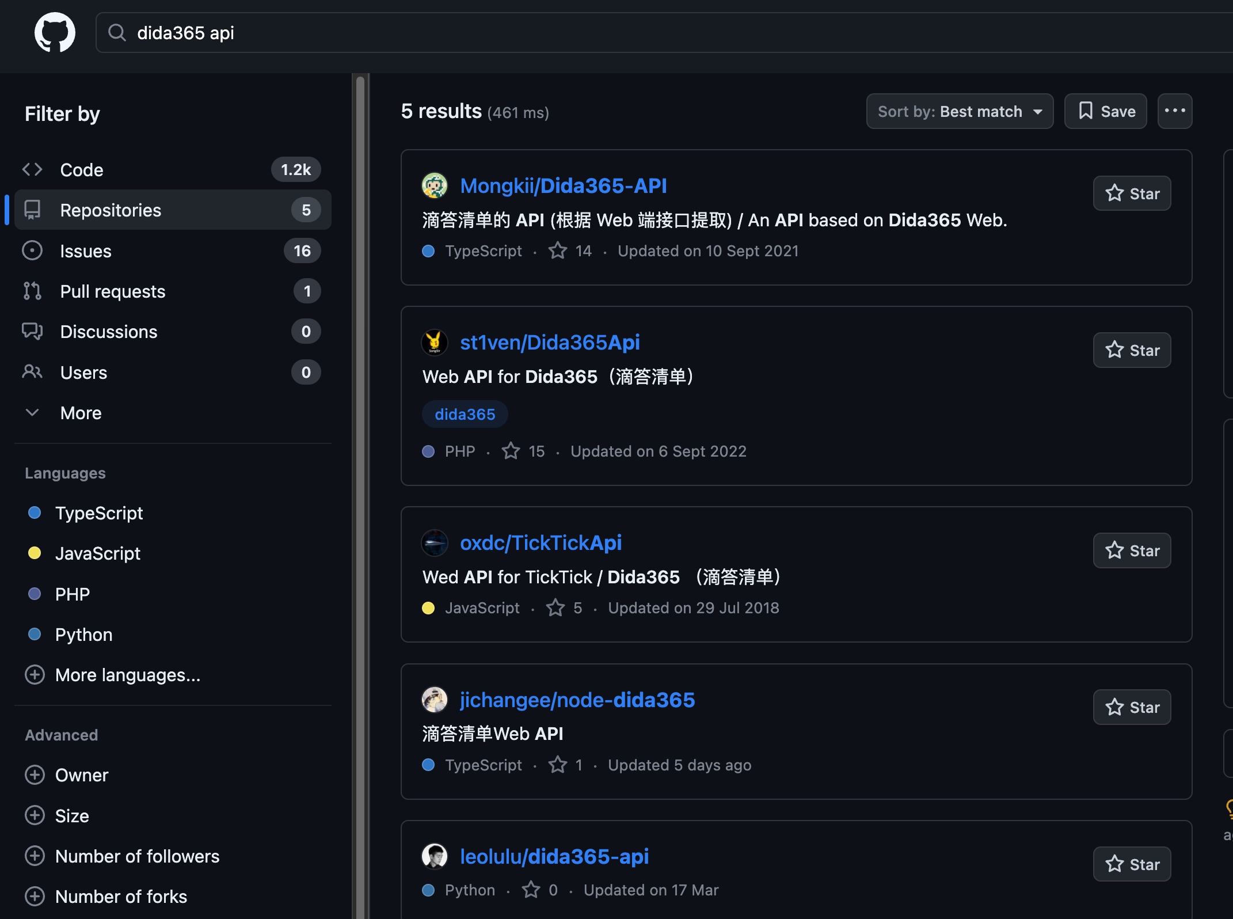The width and height of the screenshot is (1233, 919).
Task: Click the st1ven user avatar
Action: point(435,343)
